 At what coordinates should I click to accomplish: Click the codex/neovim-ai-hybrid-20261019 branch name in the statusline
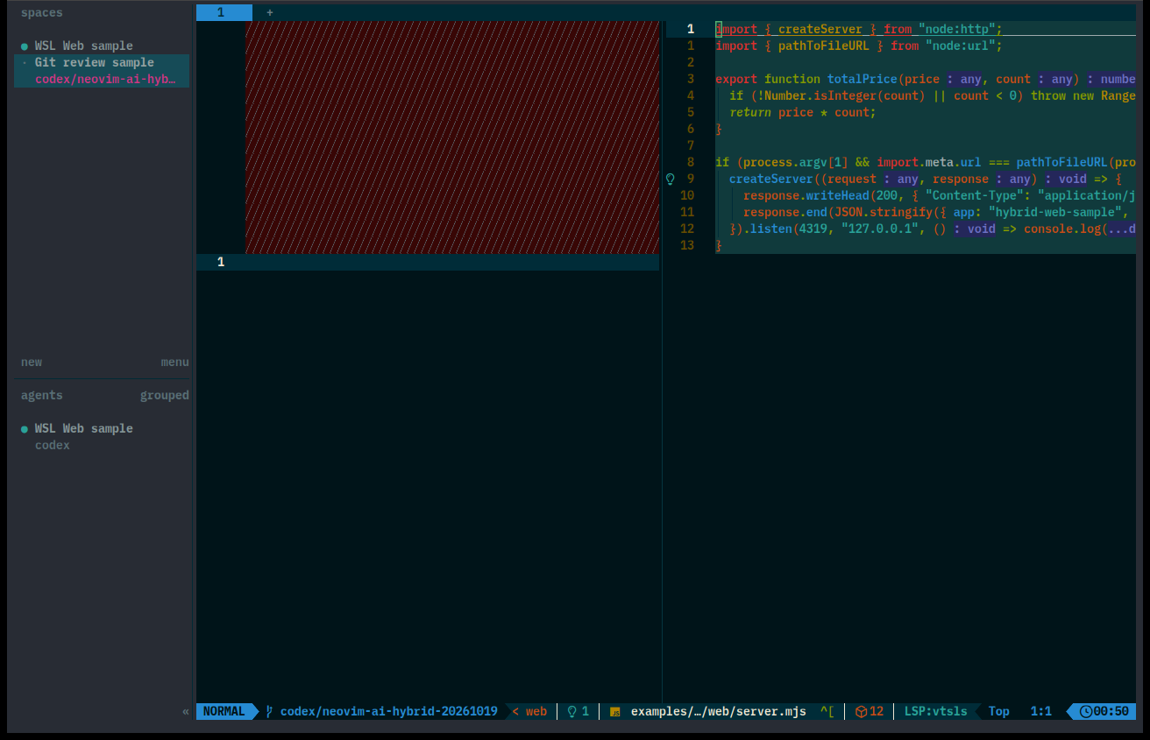pyautogui.click(x=389, y=711)
